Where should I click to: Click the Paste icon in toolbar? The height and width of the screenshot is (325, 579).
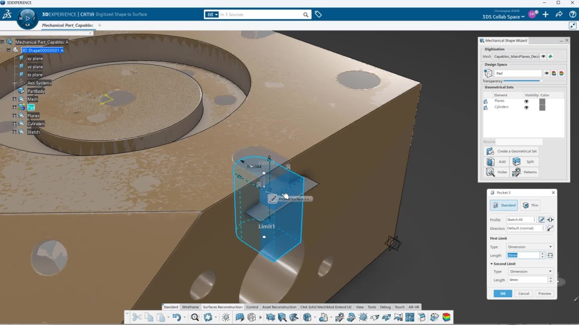[x=160, y=317]
